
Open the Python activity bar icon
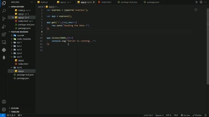4,50
